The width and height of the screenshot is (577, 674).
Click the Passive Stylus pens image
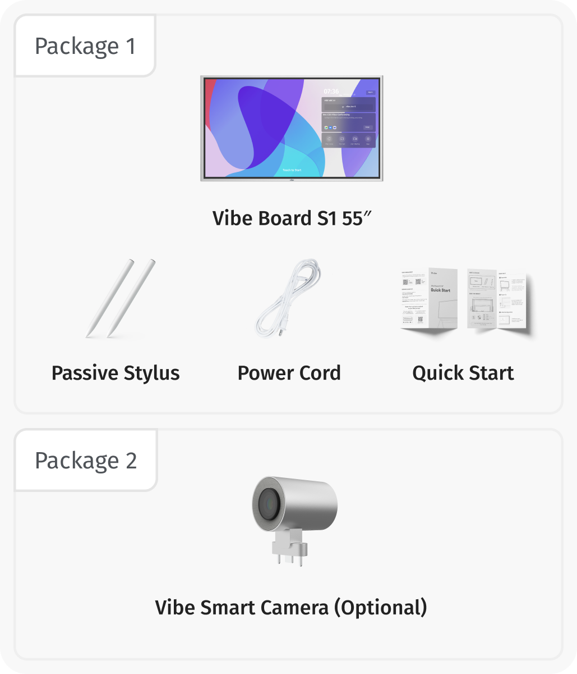click(120, 298)
